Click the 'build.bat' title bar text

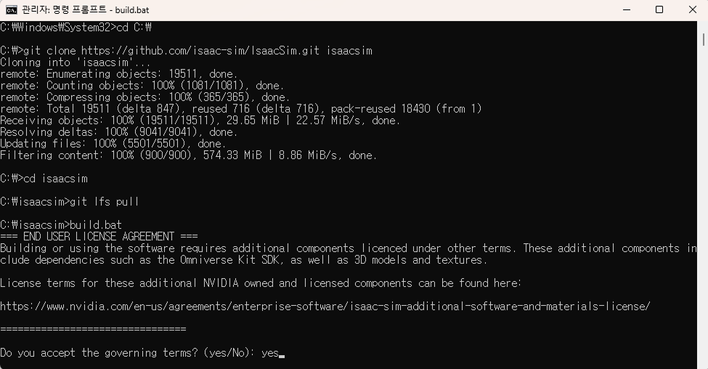132,10
